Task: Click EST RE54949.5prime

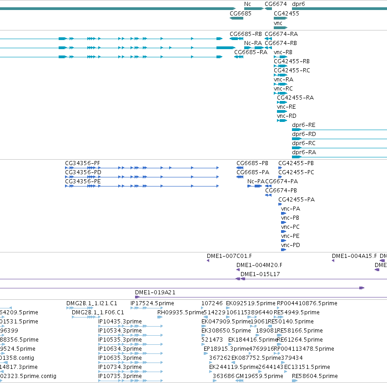Action: [x=297, y=312]
